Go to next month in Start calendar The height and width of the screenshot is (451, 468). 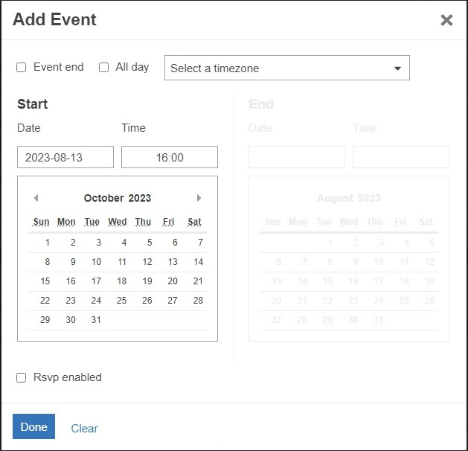point(199,198)
